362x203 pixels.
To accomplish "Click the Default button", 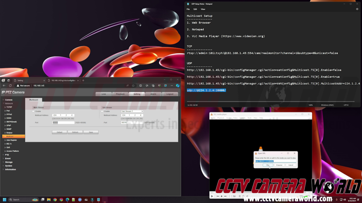I will pos(59,133).
